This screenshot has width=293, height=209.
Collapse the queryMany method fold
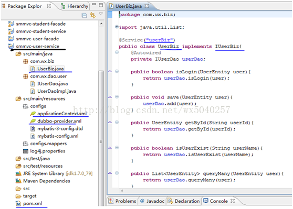[117, 173]
